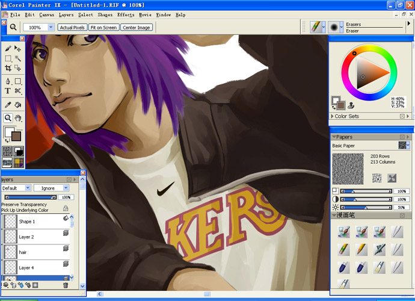Screen dimensions: 415x301
Task: Select the Rectangular Selection tool
Action: pos(8,58)
